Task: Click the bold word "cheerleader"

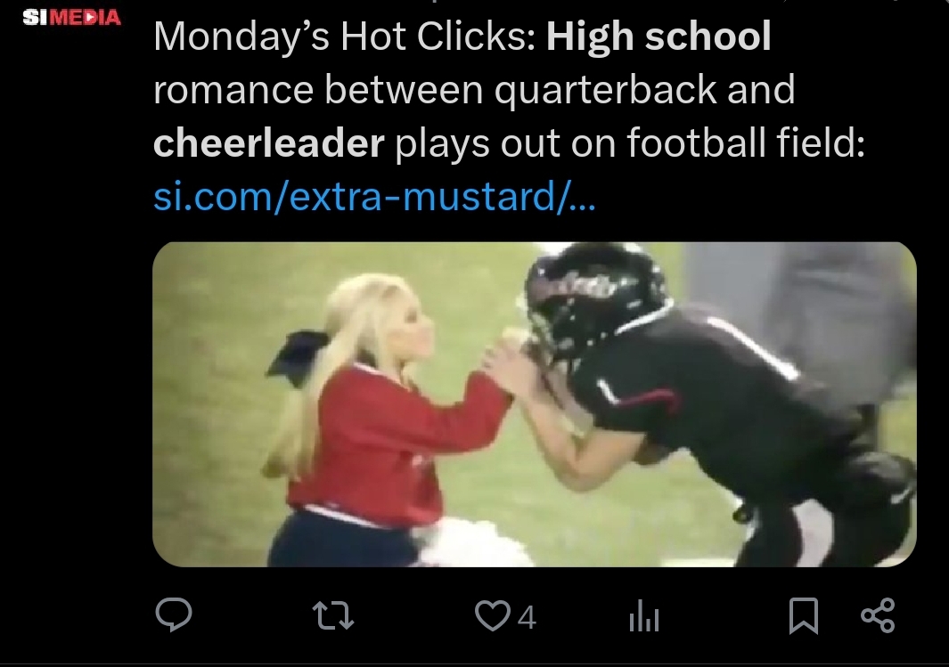Action: click(269, 142)
